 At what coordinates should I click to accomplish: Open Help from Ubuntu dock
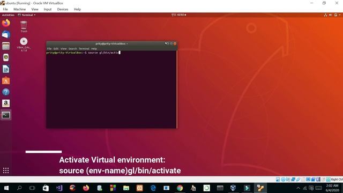pyautogui.click(x=6, y=92)
